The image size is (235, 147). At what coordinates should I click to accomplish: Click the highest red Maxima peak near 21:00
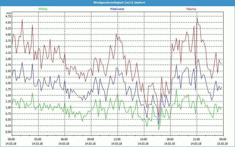coord(197,17)
